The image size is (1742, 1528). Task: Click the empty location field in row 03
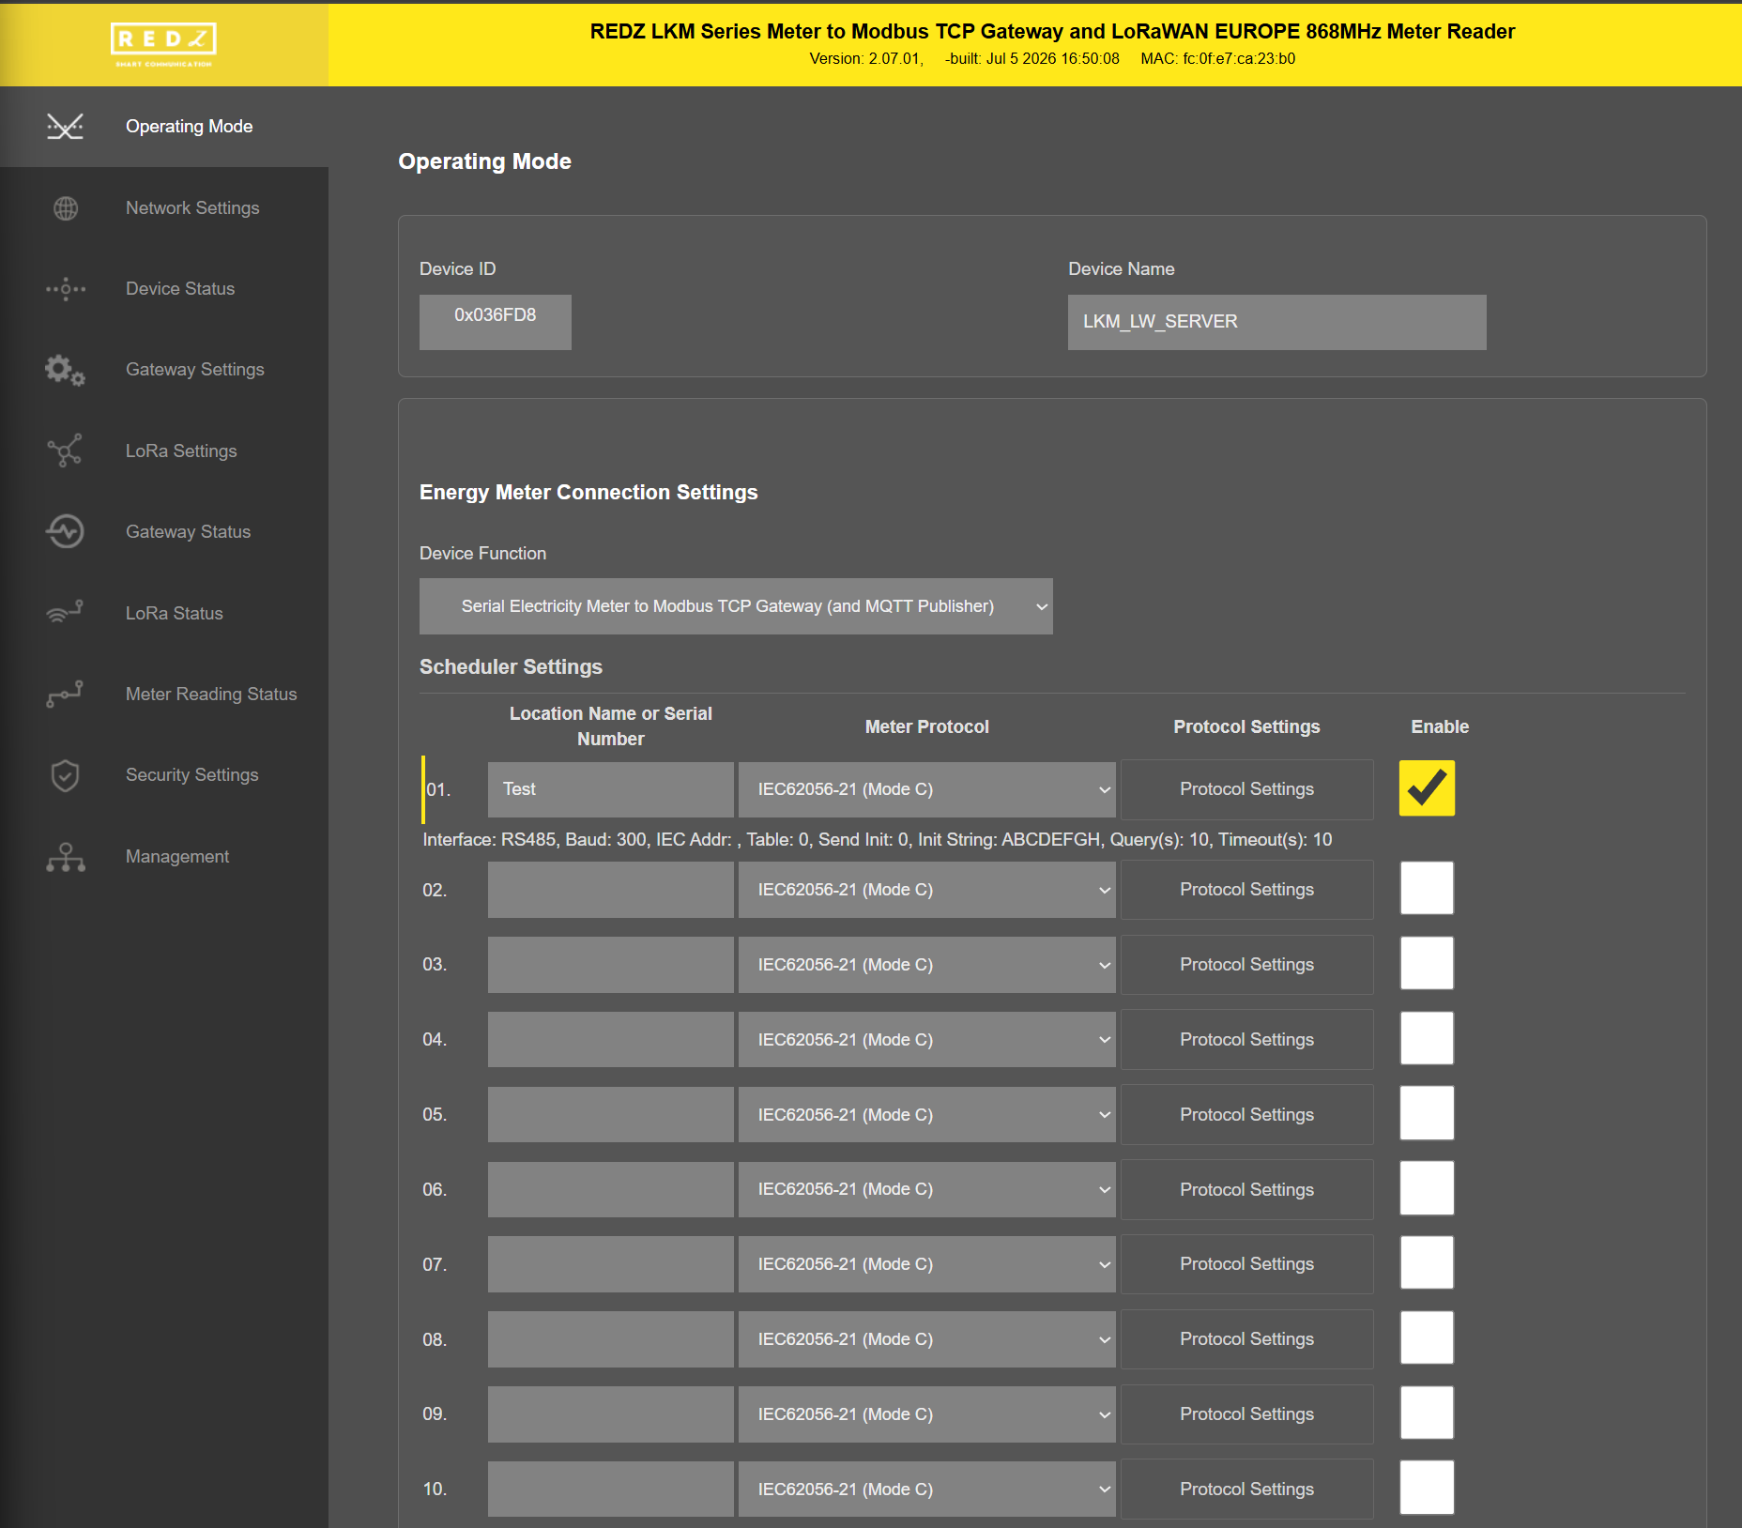(x=611, y=965)
